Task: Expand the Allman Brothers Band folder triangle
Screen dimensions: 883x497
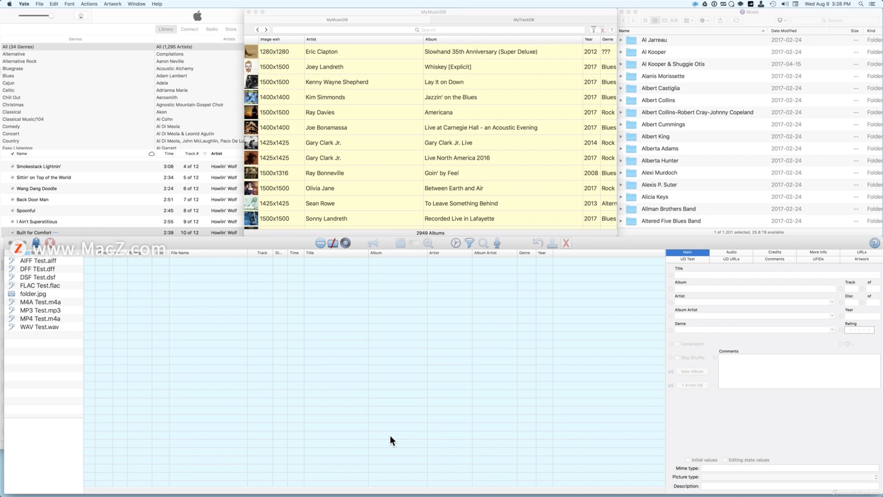Action: 621,209
